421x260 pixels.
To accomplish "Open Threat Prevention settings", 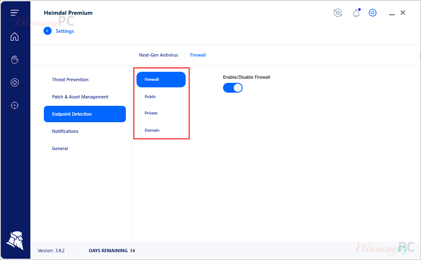I will pos(70,80).
